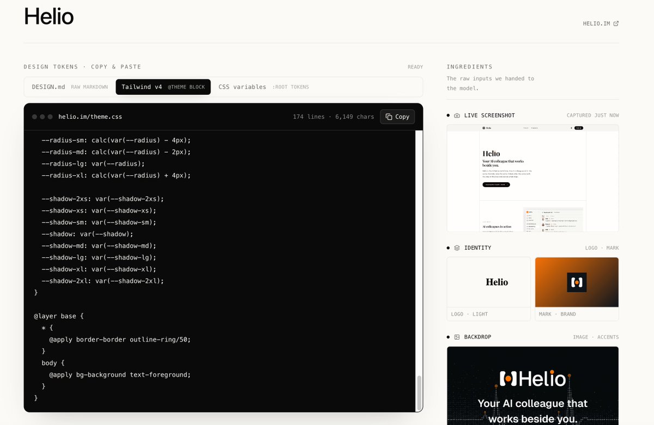This screenshot has height=425, width=654.
Task: Click the code panel vertical scrollbar thumb
Action: pos(419,392)
